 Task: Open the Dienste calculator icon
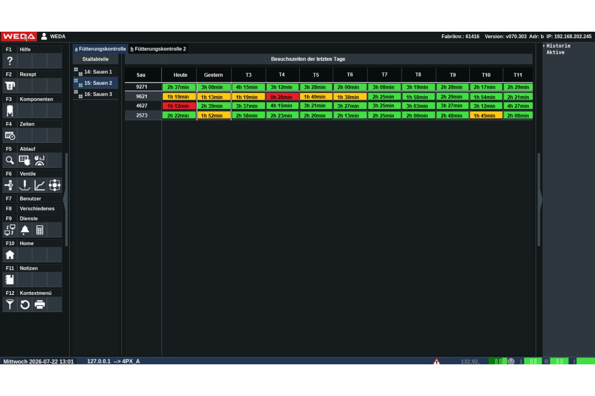[40, 230]
